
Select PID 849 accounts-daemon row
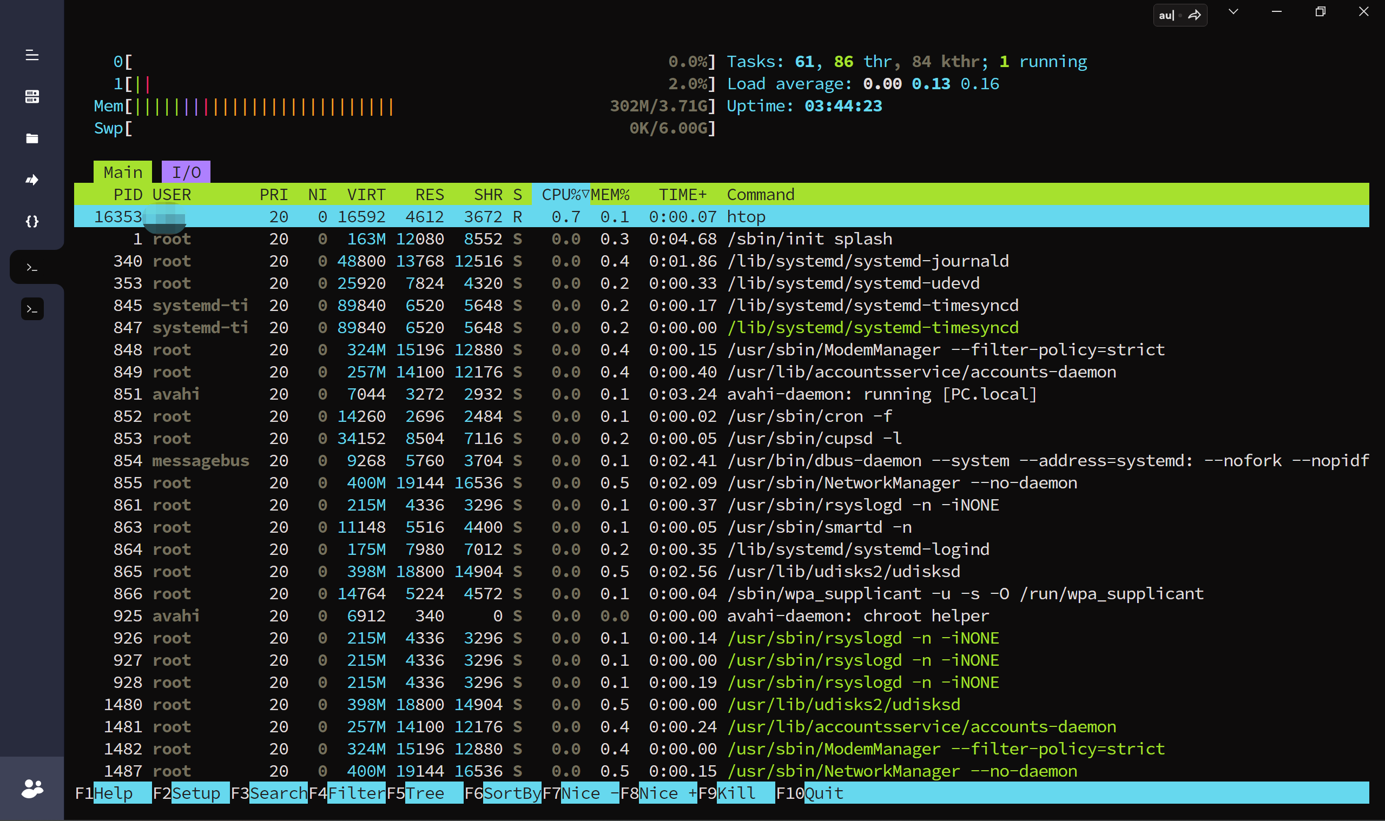(722, 371)
